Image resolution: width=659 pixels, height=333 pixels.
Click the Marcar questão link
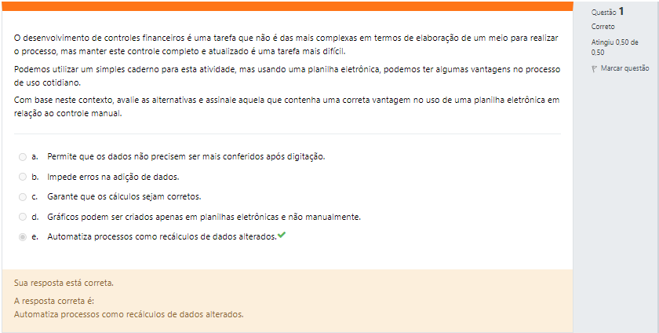coord(625,68)
